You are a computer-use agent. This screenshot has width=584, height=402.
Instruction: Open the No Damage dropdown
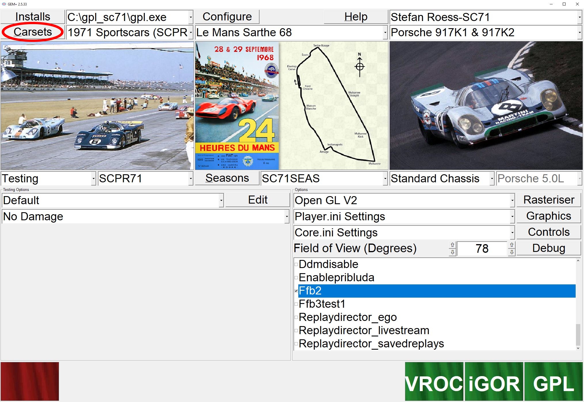[x=287, y=217]
